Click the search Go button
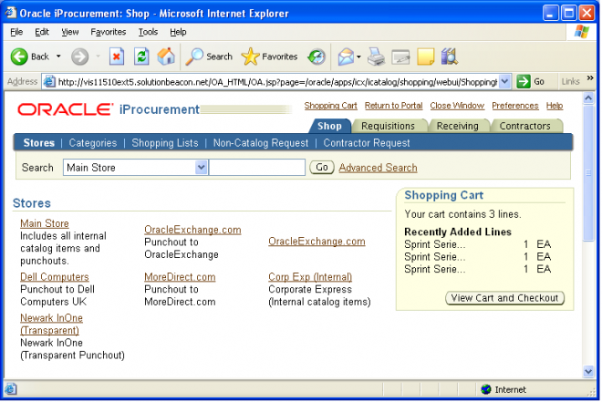Image resolution: width=602 pixels, height=402 pixels. tap(322, 167)
